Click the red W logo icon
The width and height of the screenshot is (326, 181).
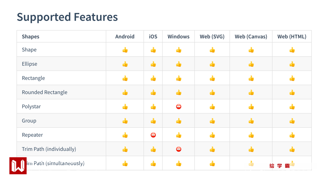[x=18, y=166]
